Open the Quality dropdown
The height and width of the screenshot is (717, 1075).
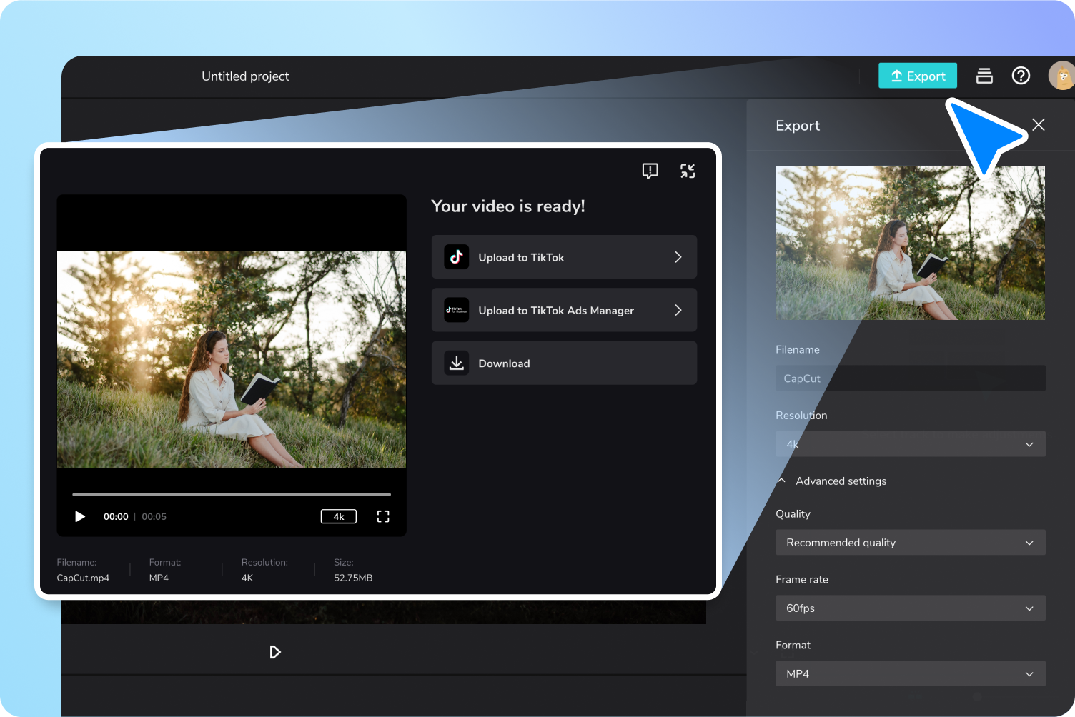(x=911, y=543)
